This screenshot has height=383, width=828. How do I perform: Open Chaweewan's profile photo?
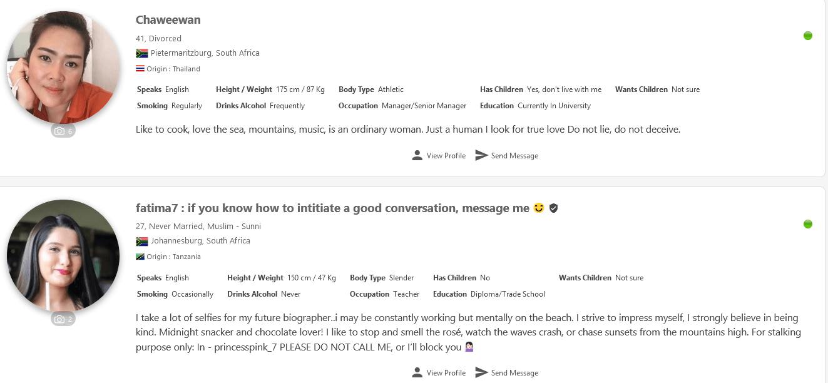[63, 67]
